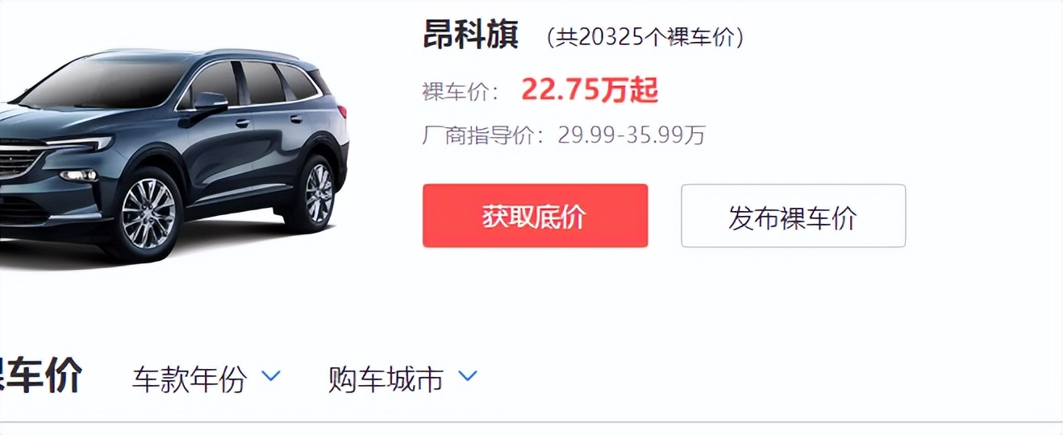Expand the chevron beside 车款年份

[272, 376]
